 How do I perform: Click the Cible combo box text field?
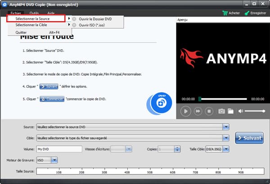click(x=130, y=138)
